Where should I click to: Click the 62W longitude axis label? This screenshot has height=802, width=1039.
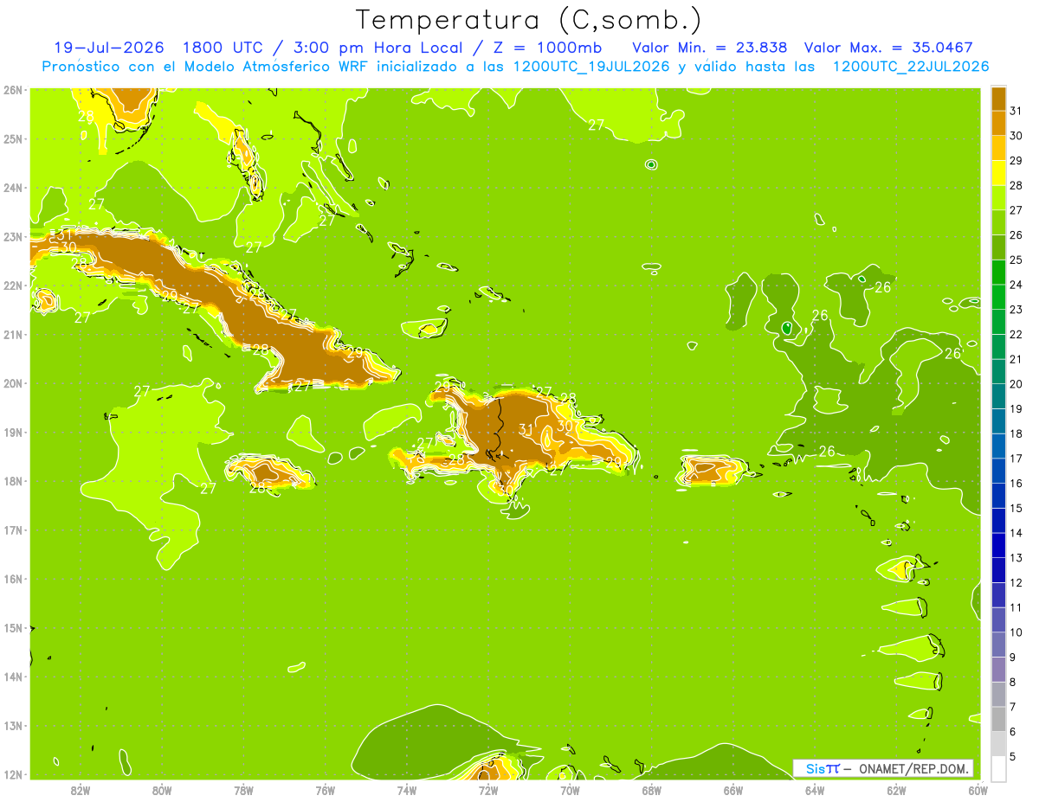click(897, 790)
